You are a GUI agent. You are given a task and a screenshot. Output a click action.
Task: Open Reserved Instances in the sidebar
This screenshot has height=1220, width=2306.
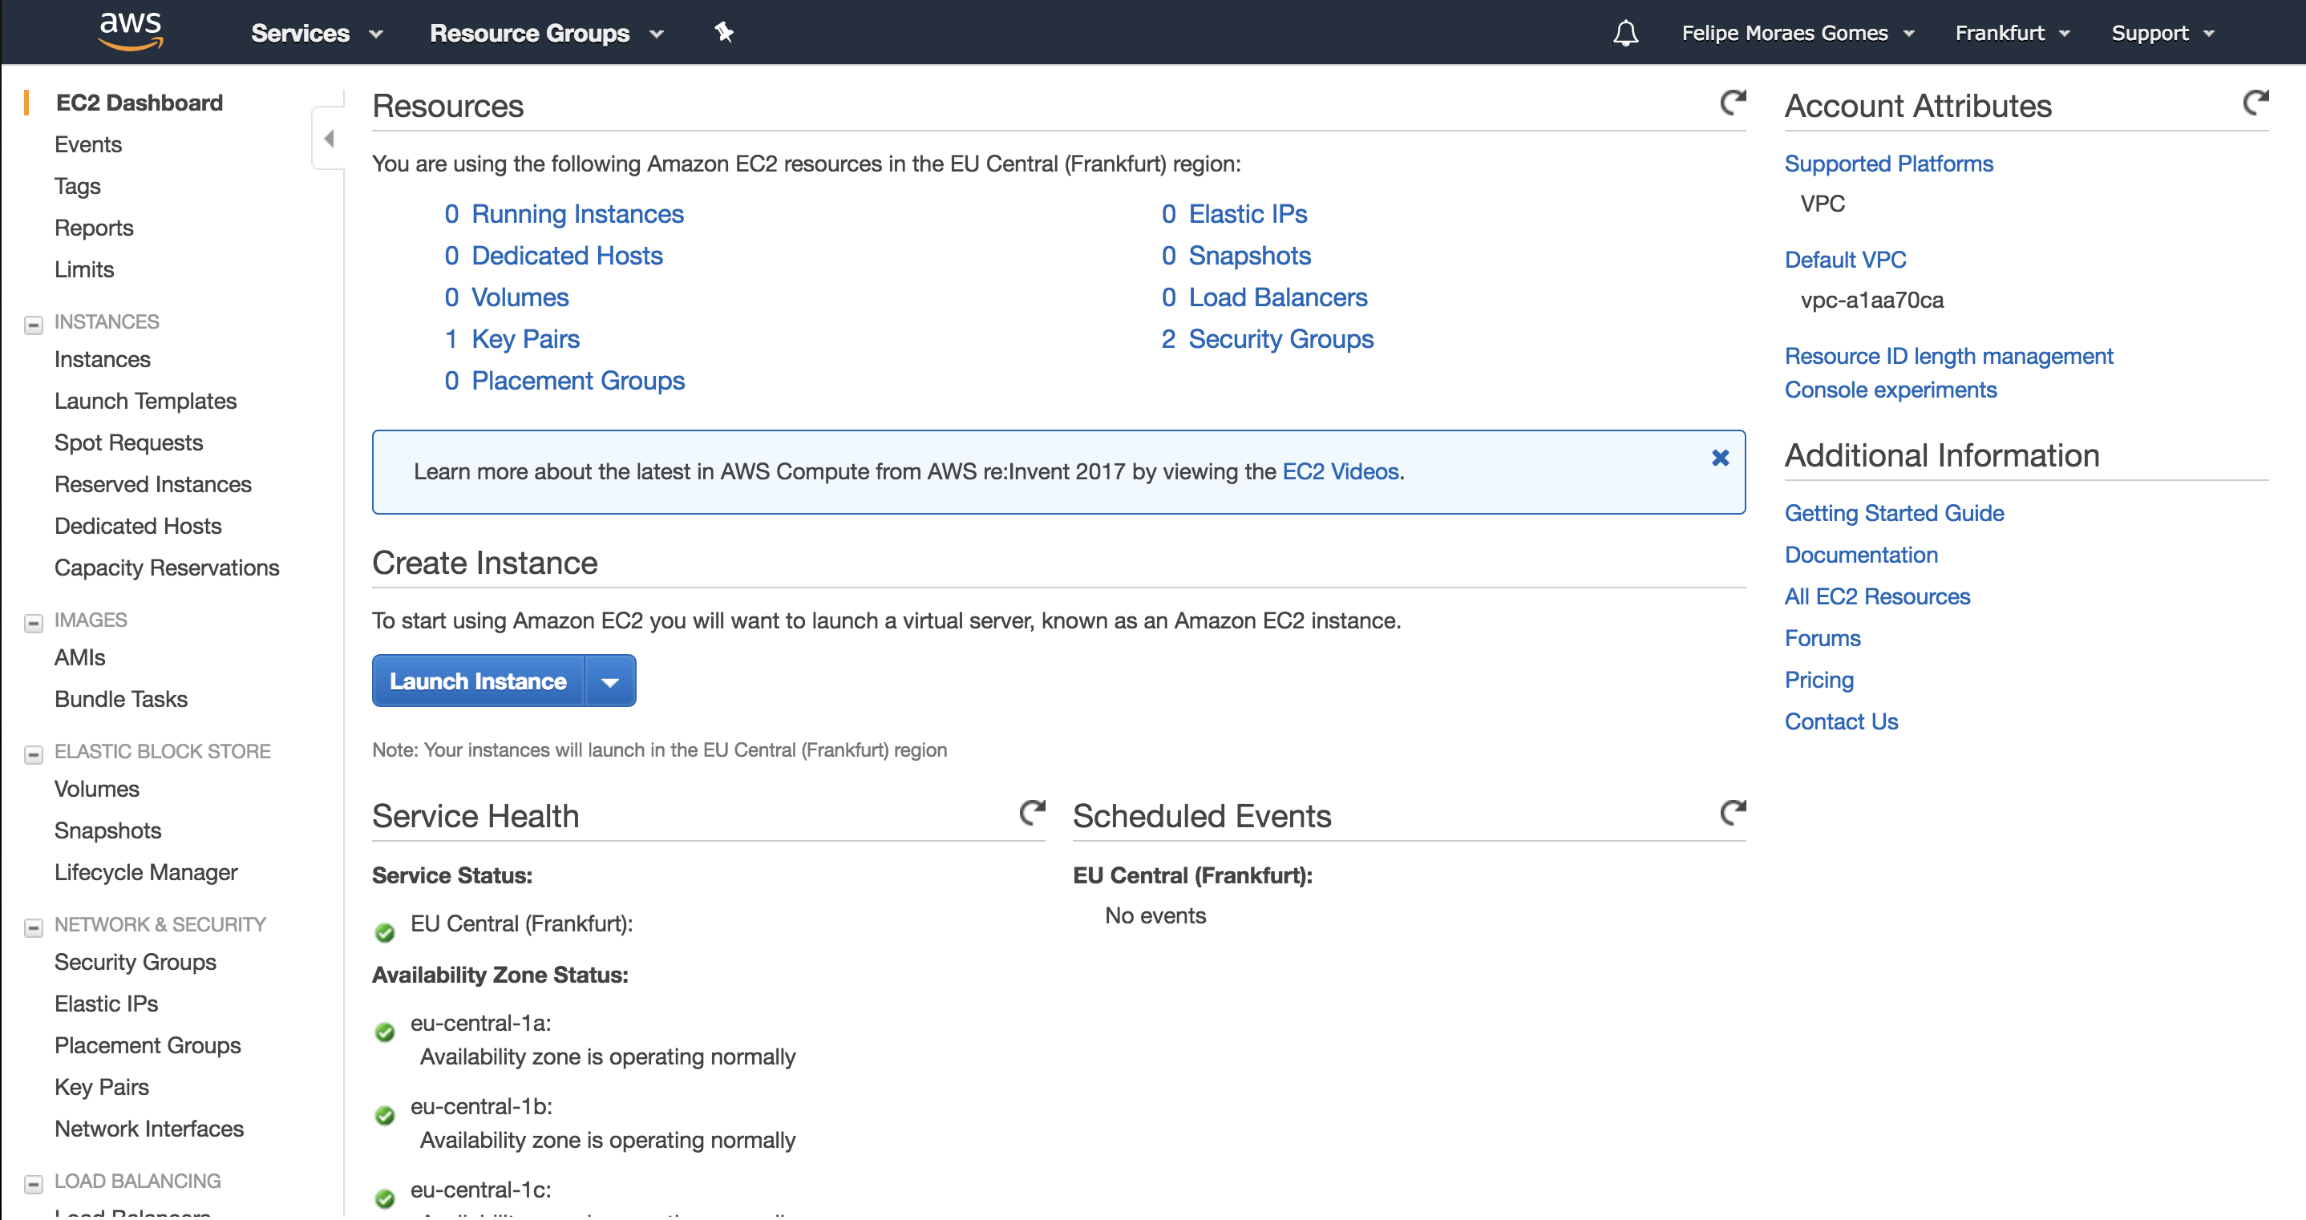coord(153,484)
